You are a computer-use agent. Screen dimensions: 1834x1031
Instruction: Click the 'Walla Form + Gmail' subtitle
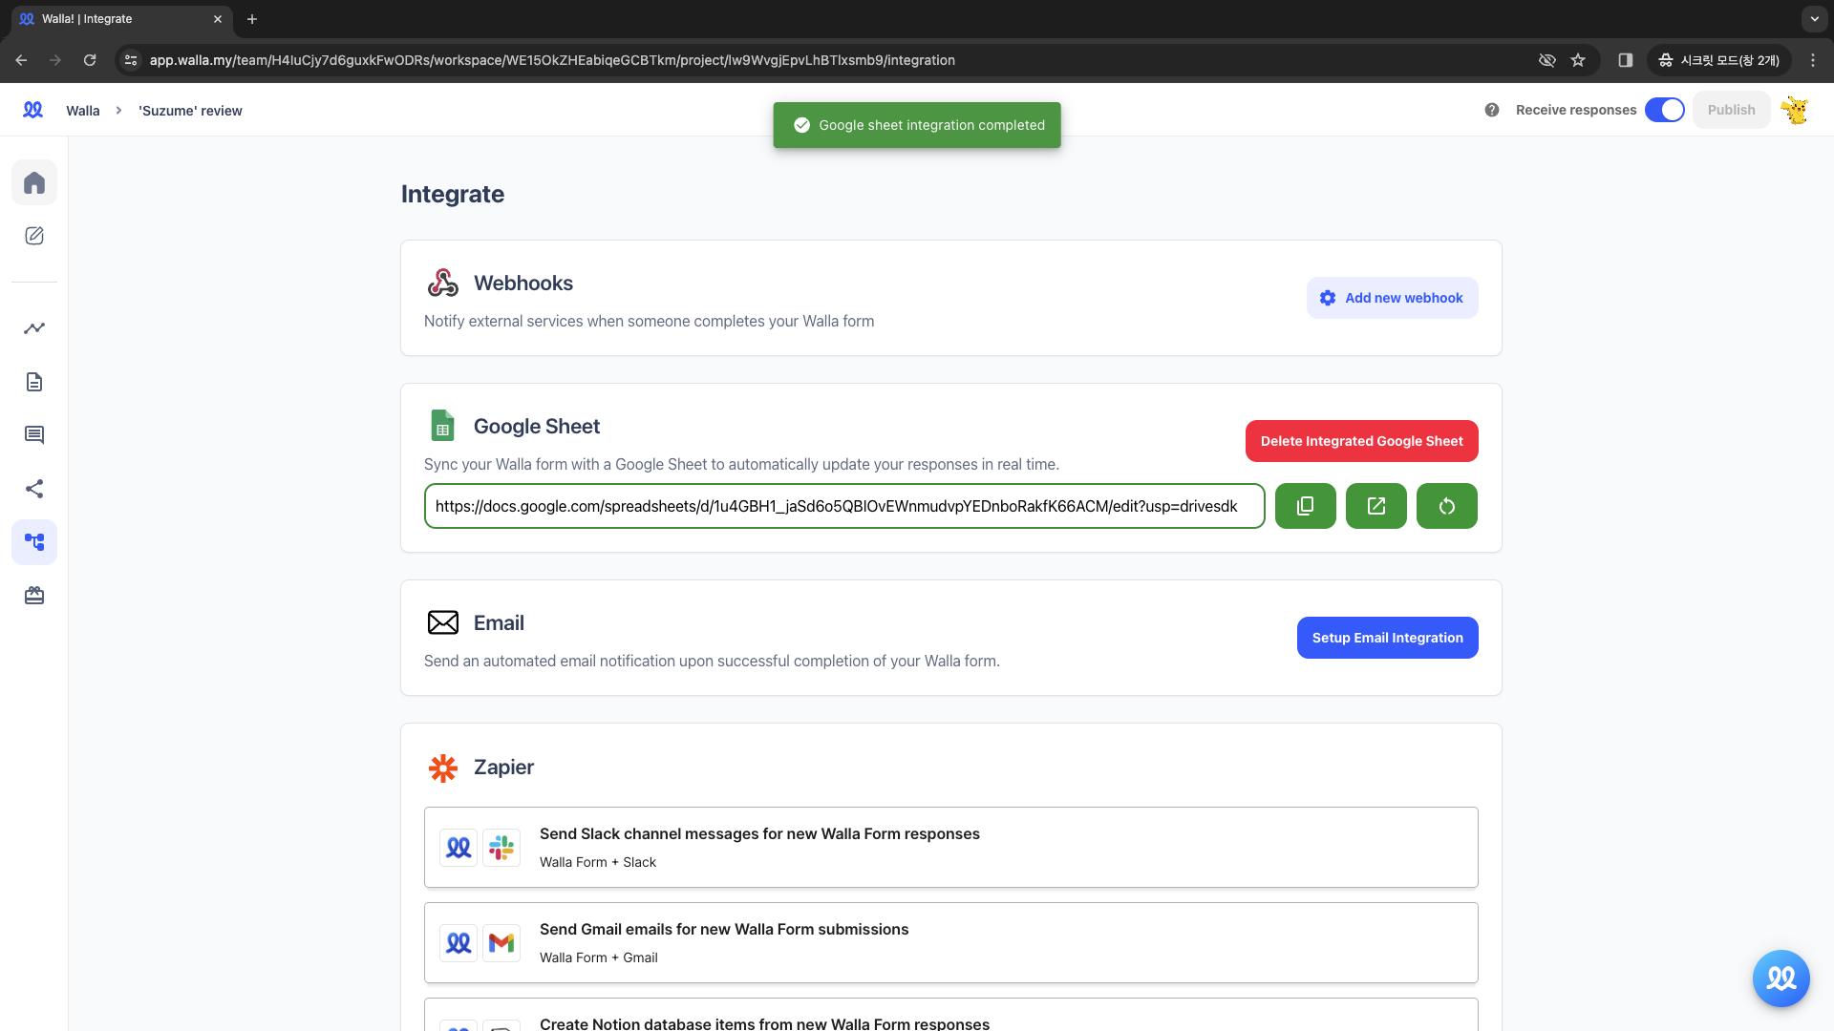pyautogui.click(x=599, y=957)
